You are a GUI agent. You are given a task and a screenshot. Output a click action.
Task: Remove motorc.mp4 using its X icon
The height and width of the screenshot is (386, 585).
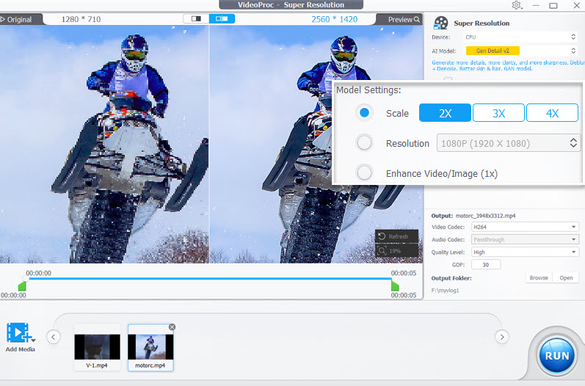[172, 327]
